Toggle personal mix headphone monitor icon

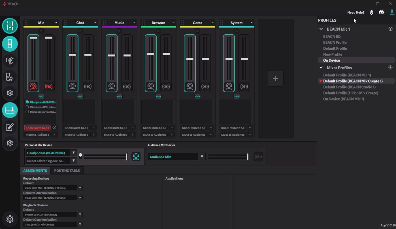click(136, 157)
